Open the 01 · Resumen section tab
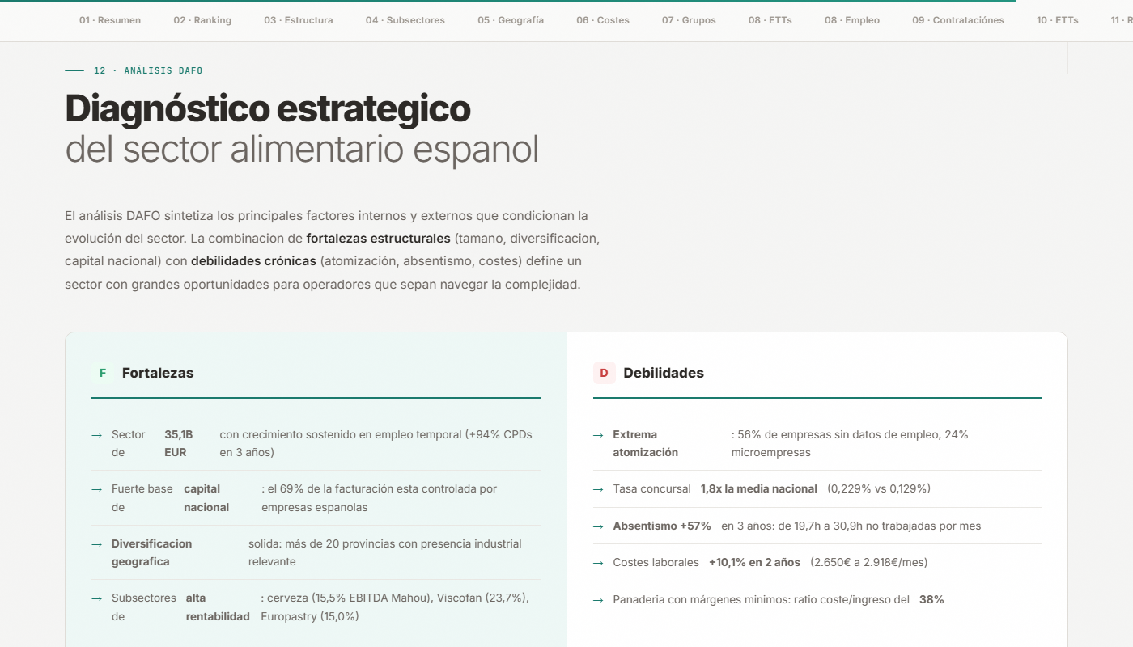This screenshot has width=1133, height=647. pyautogui.click(x=110, y=20)
